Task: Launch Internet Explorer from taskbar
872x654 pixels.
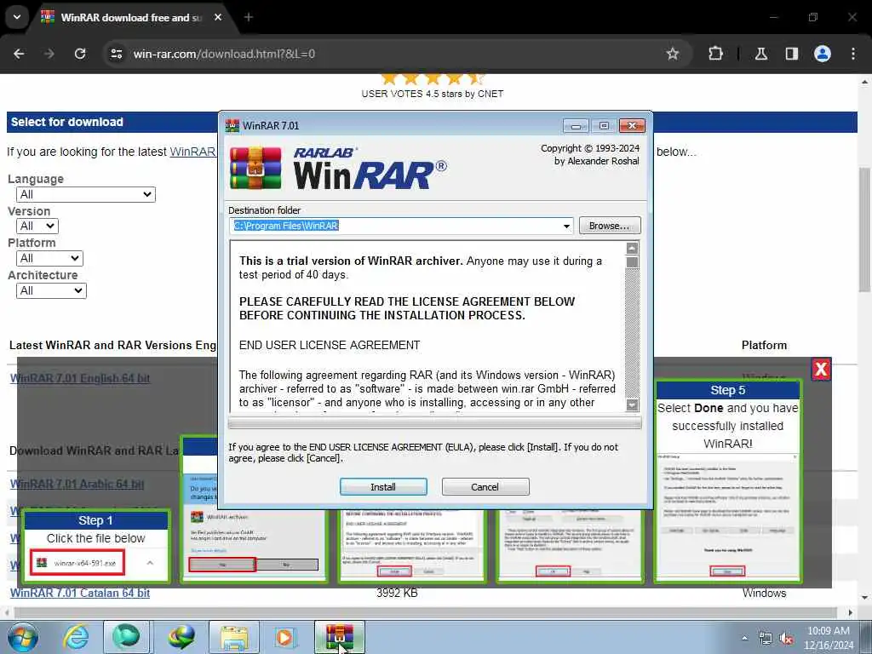Action: (76, 637)
